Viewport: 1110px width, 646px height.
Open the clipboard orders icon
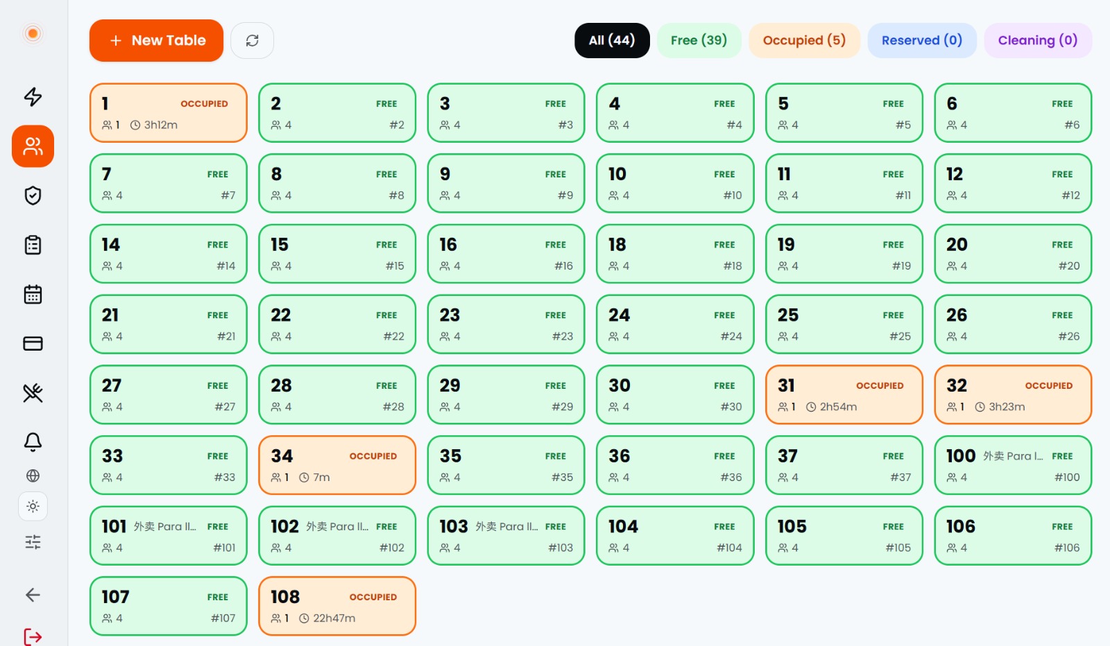33,245
